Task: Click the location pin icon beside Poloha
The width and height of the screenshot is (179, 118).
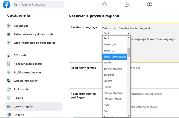Action: 9,98
